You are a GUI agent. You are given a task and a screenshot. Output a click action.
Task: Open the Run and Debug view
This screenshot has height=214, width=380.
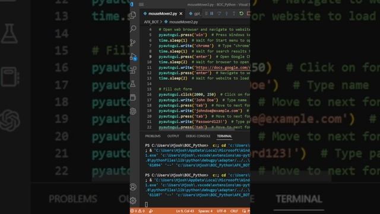pos(133,57)
